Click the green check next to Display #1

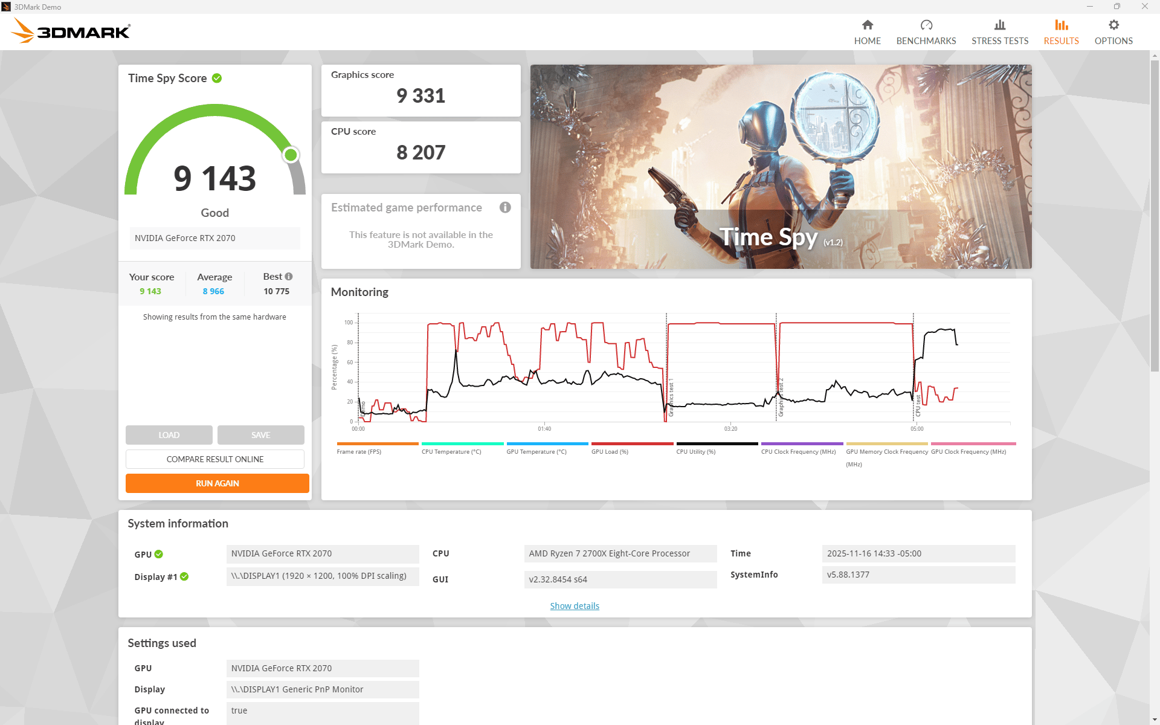click(184, 576)
